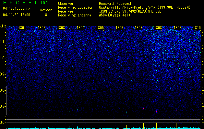The width and height of the screenshot is (204, 129).
Task: Click the kHz axis unit label
Action: click(x=3, y=26)
